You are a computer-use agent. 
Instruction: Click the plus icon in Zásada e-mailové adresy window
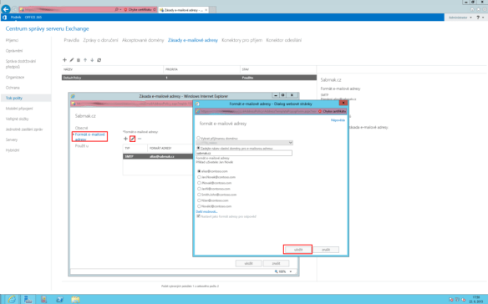point(125,139)
